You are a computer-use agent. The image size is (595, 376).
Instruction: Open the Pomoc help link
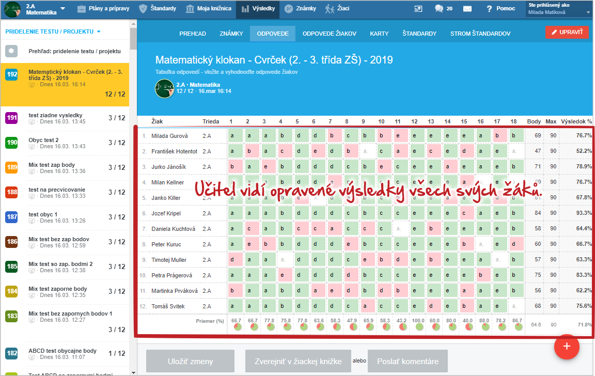click(x=500, y=9)
